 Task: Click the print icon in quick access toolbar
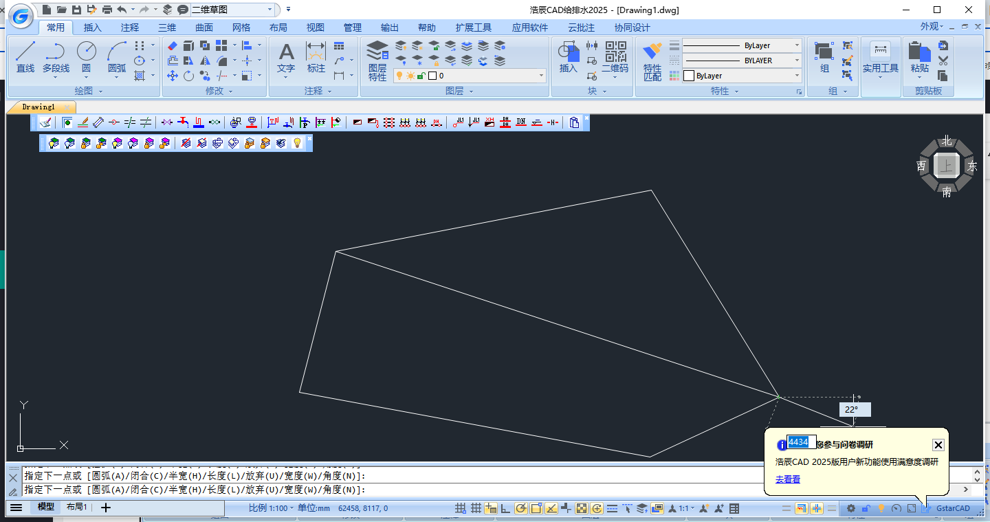point(107,10)
